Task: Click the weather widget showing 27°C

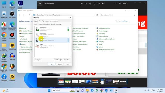Action: pyautogui.click(x=5, y=90)
